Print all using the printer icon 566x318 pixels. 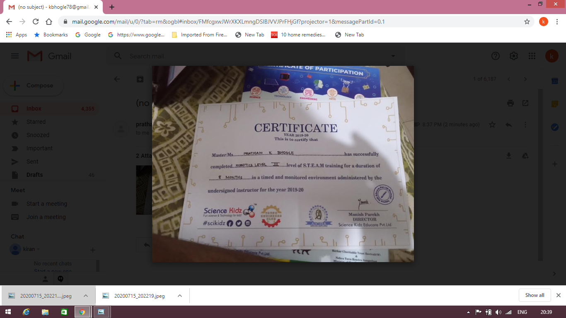[x=510, y=103]
